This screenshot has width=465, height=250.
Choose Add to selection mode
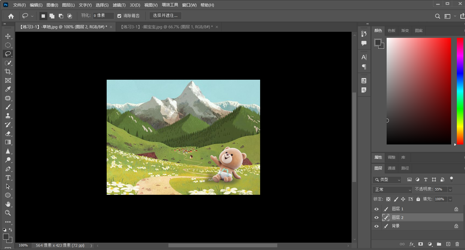click(52, 16)
